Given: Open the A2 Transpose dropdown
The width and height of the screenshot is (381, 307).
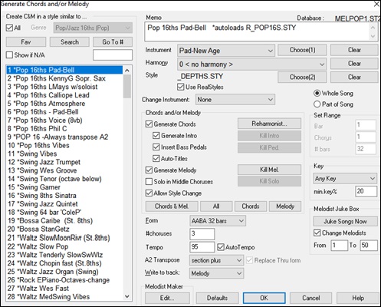Looking at the screenshot, I should click(216, 260).
